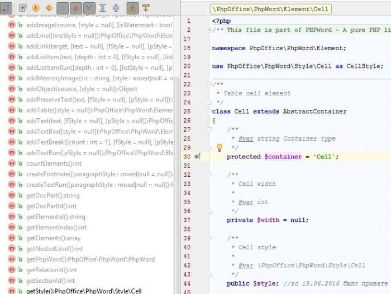391x294 pixels.
Task: Click the $width variable on line 37
Action: pos(268,220)
